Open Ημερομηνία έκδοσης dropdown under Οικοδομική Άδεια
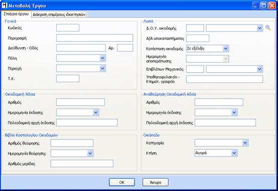The height and width of the screenshot is (191, 278). coord(96,112)
